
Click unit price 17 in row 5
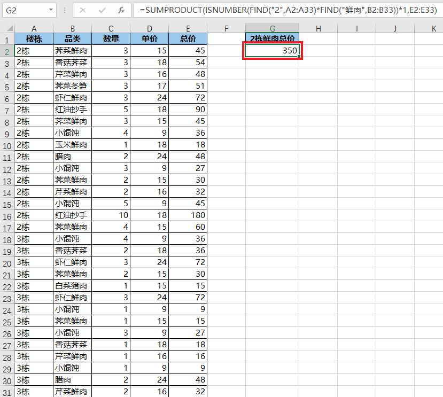coord(150,86)
